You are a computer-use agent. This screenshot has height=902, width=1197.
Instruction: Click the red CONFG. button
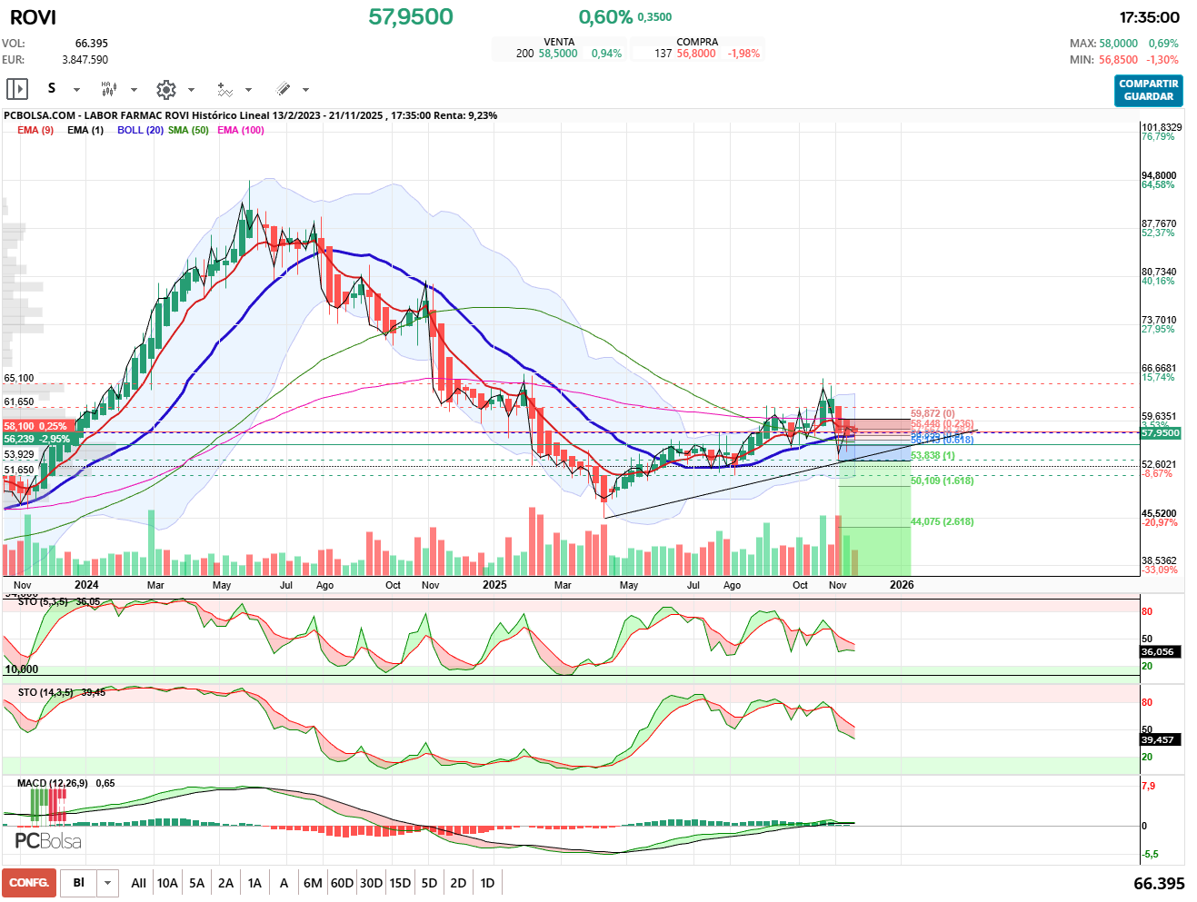(x=29, y=883)
